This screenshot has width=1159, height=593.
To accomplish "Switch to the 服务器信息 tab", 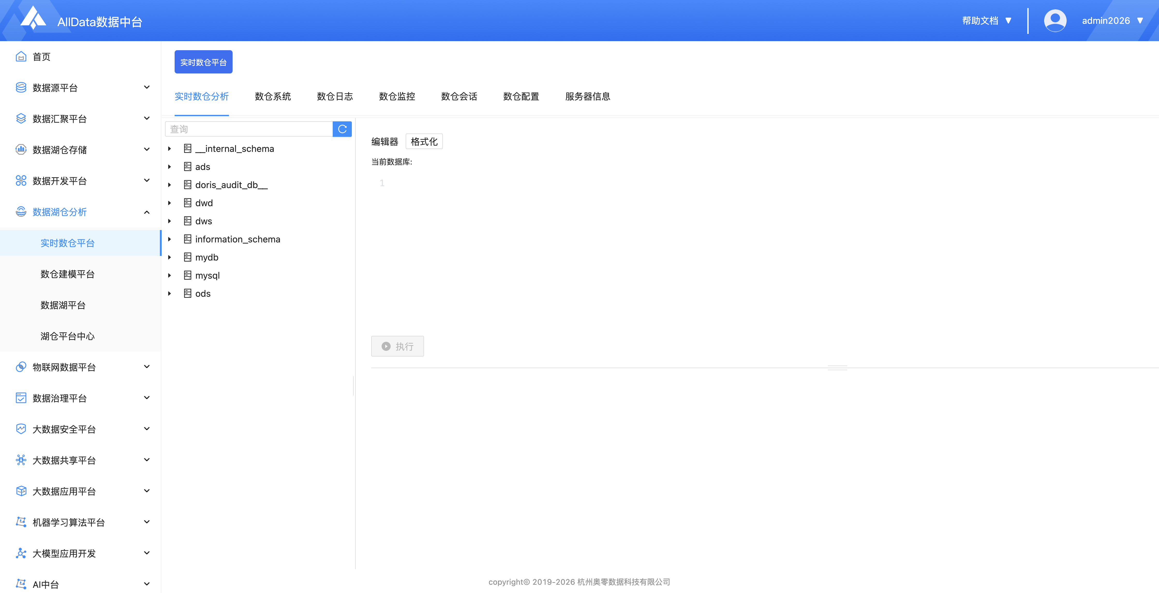I will pyautogui.click(x=588, y=96).
